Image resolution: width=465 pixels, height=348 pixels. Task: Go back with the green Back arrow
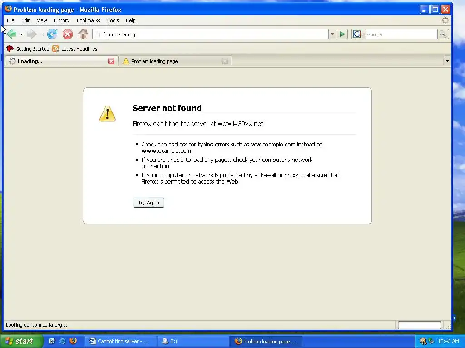12,34
